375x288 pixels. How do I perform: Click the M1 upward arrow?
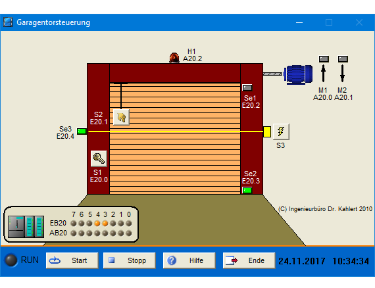pos(323,74)
